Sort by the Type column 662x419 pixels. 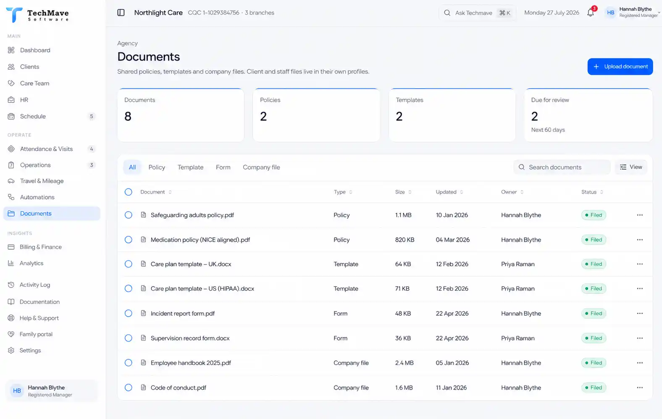pos(343,192)
